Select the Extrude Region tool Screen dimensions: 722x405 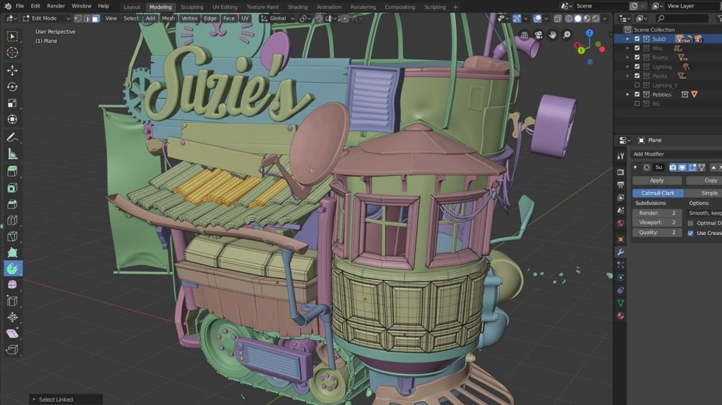click(12, 171)
